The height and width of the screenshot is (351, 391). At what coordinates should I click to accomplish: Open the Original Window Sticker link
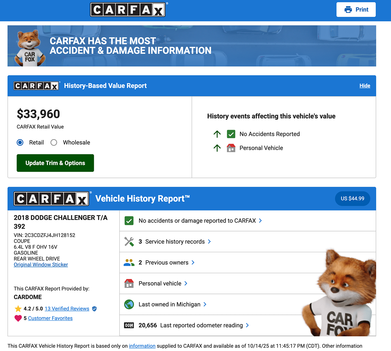point(41,265)
